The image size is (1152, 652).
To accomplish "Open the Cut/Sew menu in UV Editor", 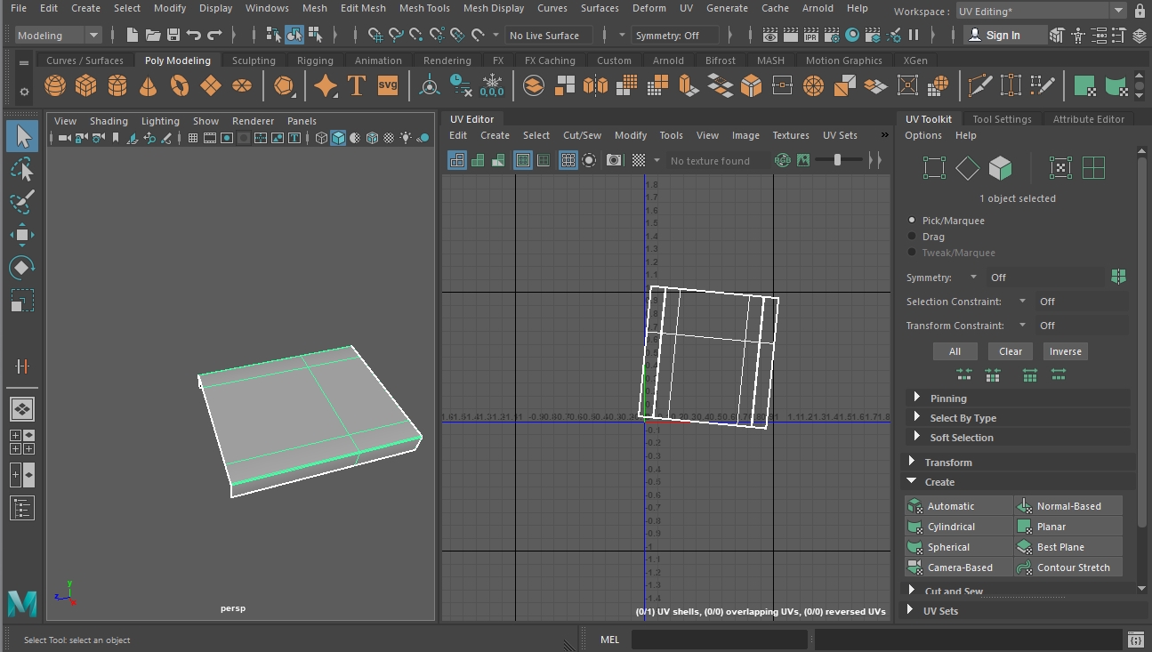I will coord(582,135).
